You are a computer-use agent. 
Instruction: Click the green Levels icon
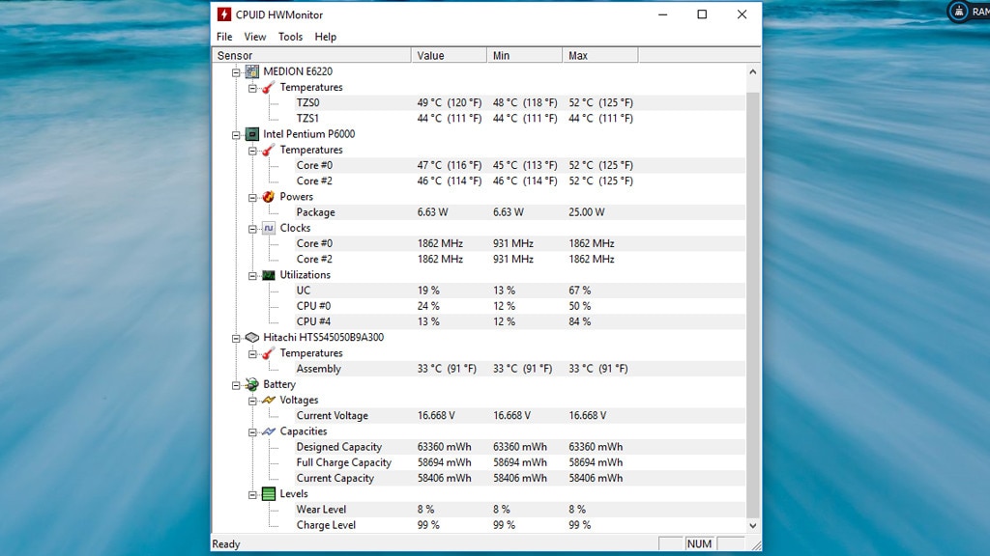pyautogui.click(x=269, y=493)
